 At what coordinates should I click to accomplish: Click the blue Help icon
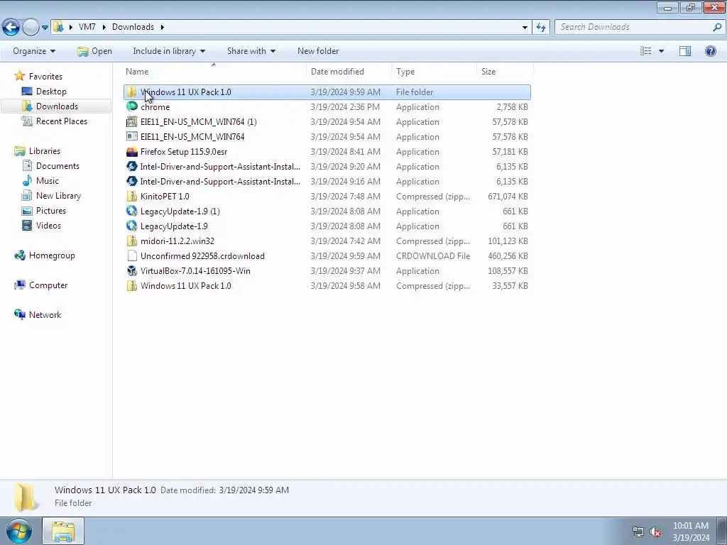(710, 51)
